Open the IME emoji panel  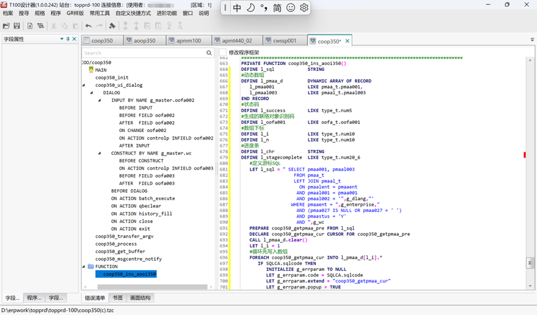pos(291,8)
